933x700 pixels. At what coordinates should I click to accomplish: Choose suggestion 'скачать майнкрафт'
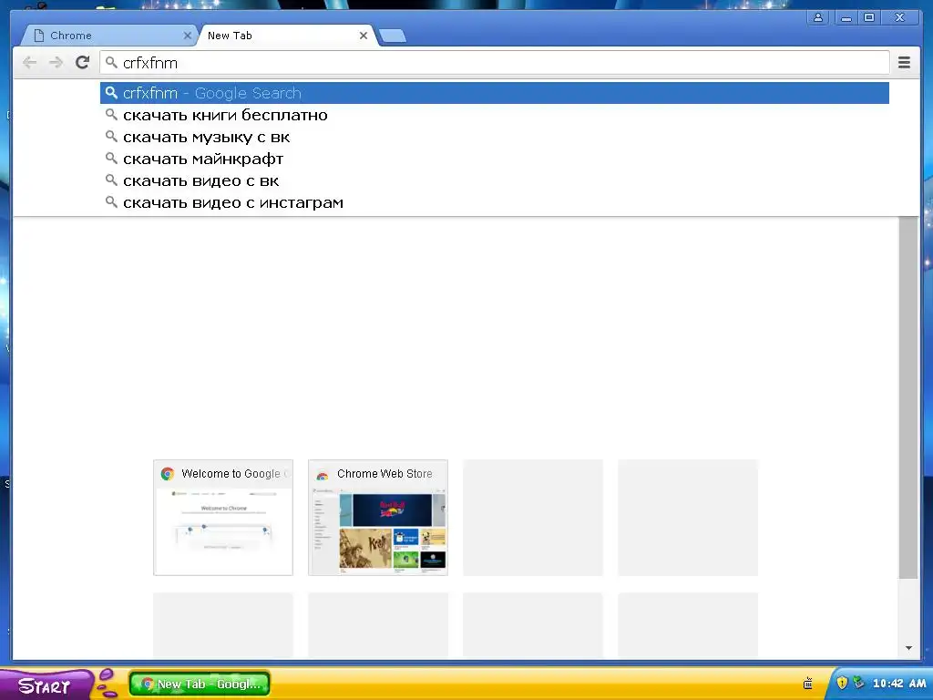pos(495,159)
